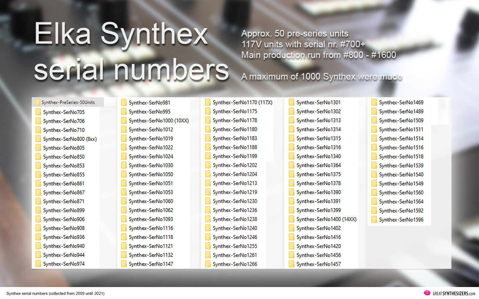Select folder name Synthex-SerNo899

coord(64,210)
